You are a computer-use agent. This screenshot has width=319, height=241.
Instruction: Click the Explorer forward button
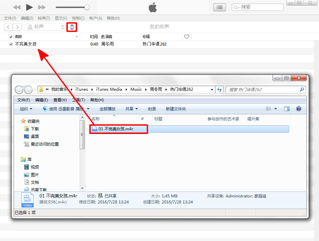[28, 90]
